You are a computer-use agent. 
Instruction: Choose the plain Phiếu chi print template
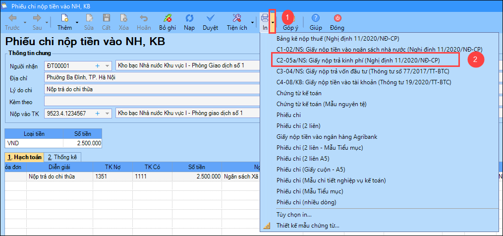(x=288, y=115)
